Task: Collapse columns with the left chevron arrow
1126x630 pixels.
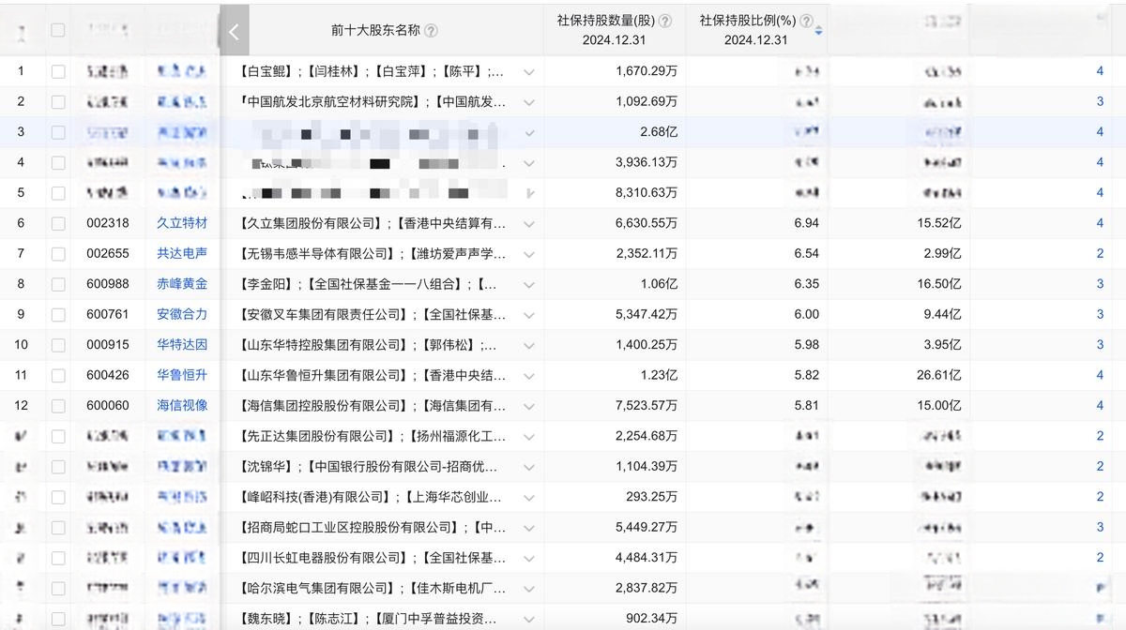Action: [234, 31]
